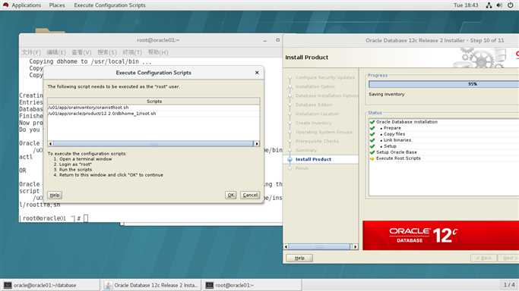Open terminal 终端(T) menu
This screenshot has width=519, height=291.
[132, 52]
